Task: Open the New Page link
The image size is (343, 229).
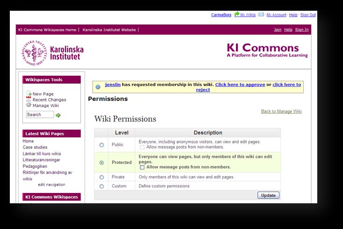Action: point(43,94)
